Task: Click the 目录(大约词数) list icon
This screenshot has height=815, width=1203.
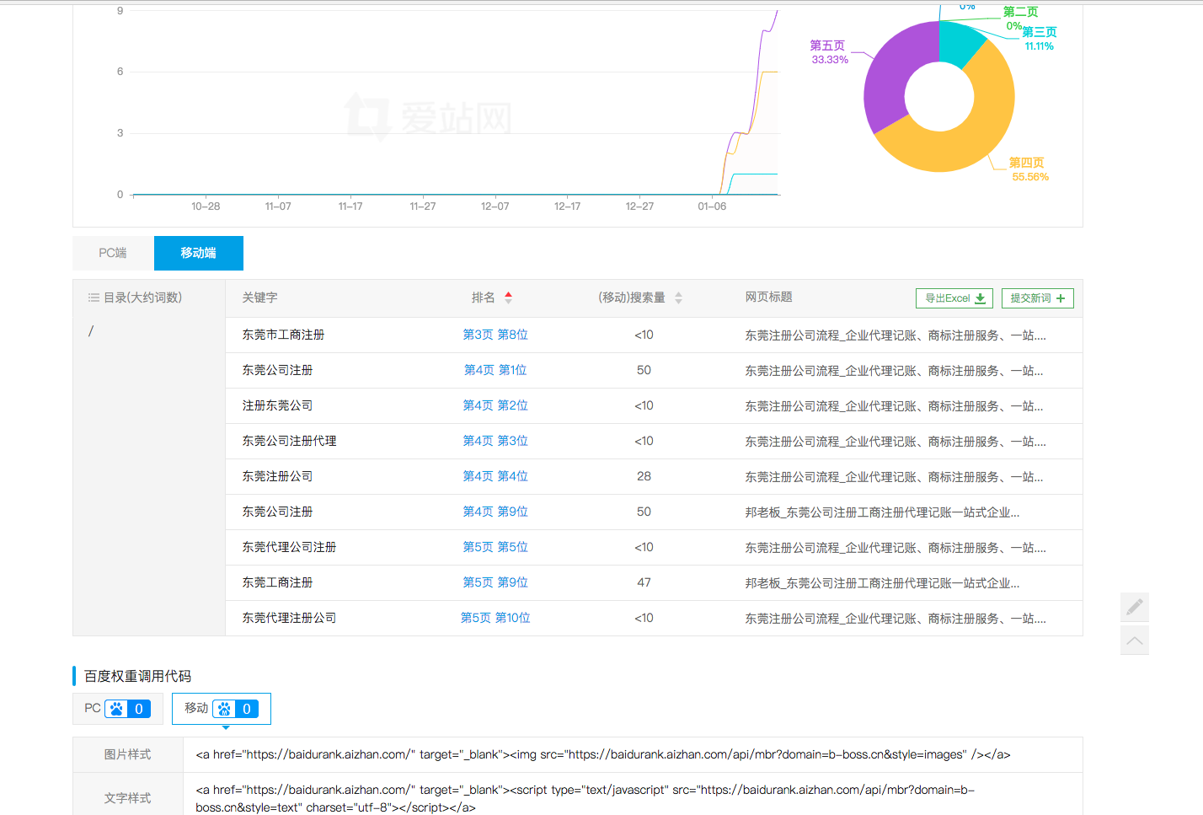Action: coord(94,298)
